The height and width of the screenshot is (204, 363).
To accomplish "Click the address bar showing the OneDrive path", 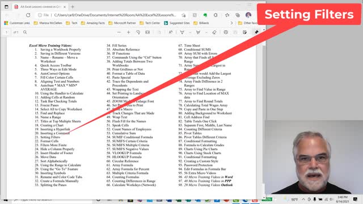I will click(115, 15).
